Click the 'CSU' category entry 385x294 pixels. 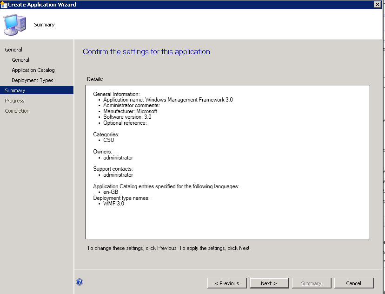pyautogui.click(x=109, y=140)
